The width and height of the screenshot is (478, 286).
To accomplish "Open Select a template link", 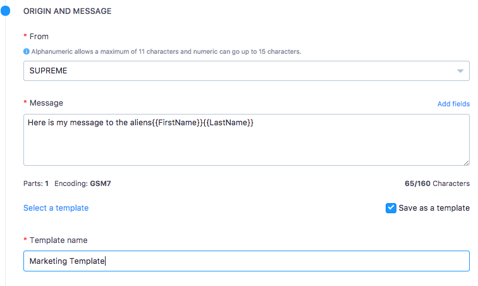I will [x=56, y=208].
